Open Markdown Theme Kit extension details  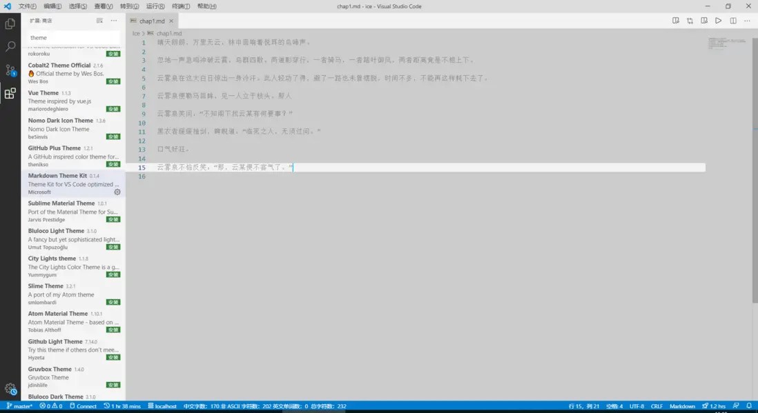[x=73, y=183]
